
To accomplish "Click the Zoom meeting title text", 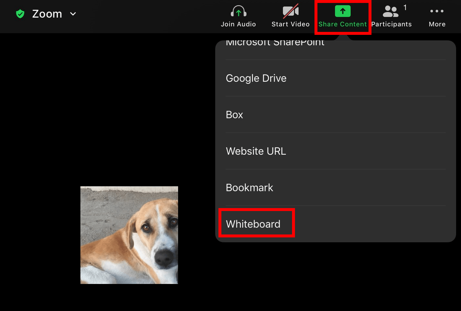I will coord(47,14).
